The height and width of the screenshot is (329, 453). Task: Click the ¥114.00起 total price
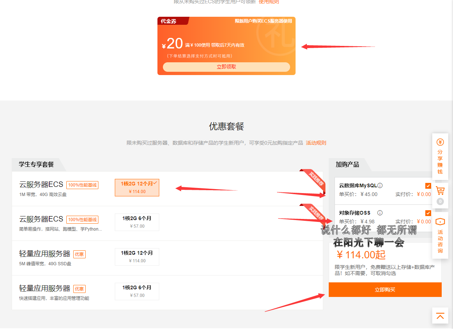pyautogui.click(x=360, y=254)
